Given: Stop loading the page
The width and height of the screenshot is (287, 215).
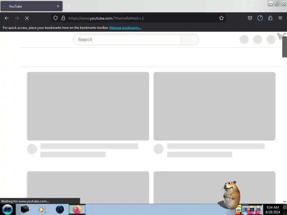Looking at the screenshot, I should (27, 18).
